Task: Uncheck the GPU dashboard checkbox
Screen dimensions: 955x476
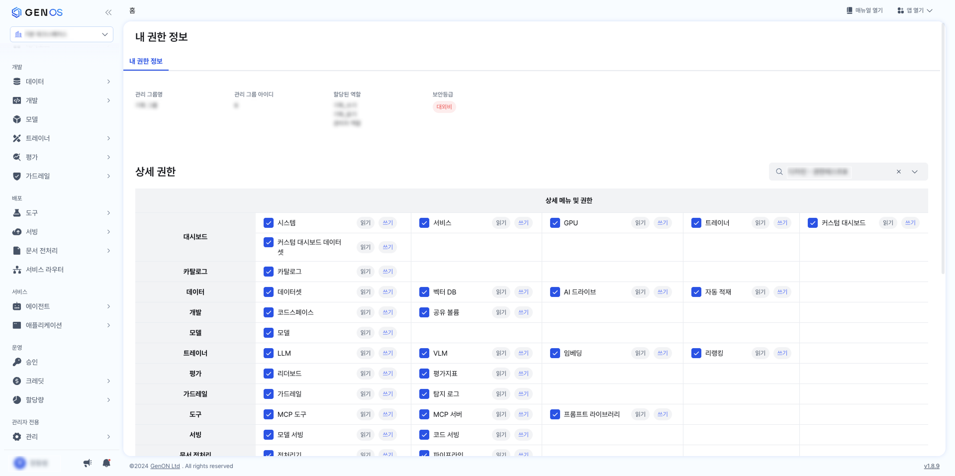Action: pyautogui.click(x=555, y=223)
